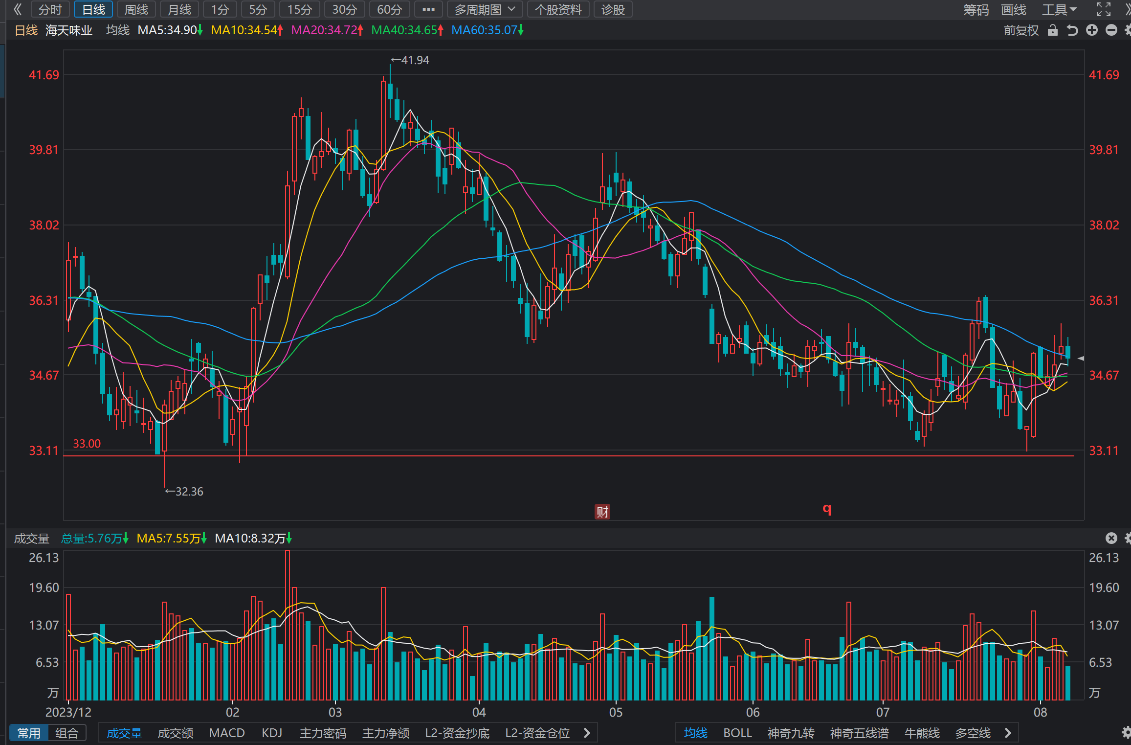The width and height of the screenshot is (1131, 745).
Task: Click the 33.00 horizontal line label
Action: (87, 444)
